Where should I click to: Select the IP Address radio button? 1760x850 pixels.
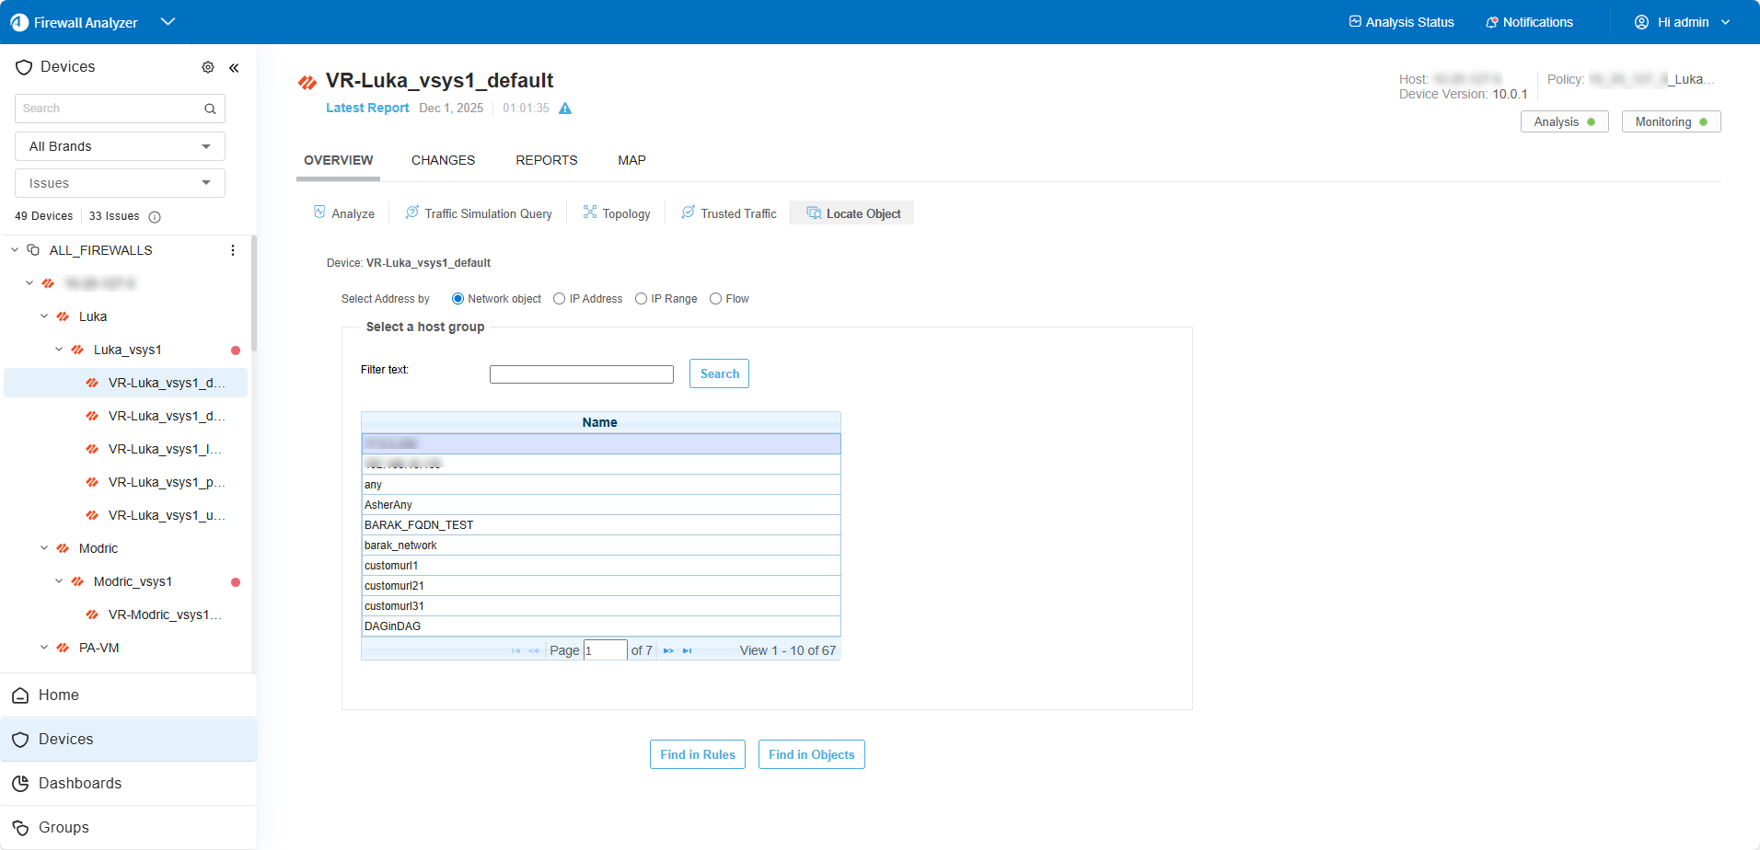[x=559, y=299]
